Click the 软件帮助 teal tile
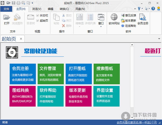The height and width of the screenshot is (125, 162). click(x=50, y=96)
